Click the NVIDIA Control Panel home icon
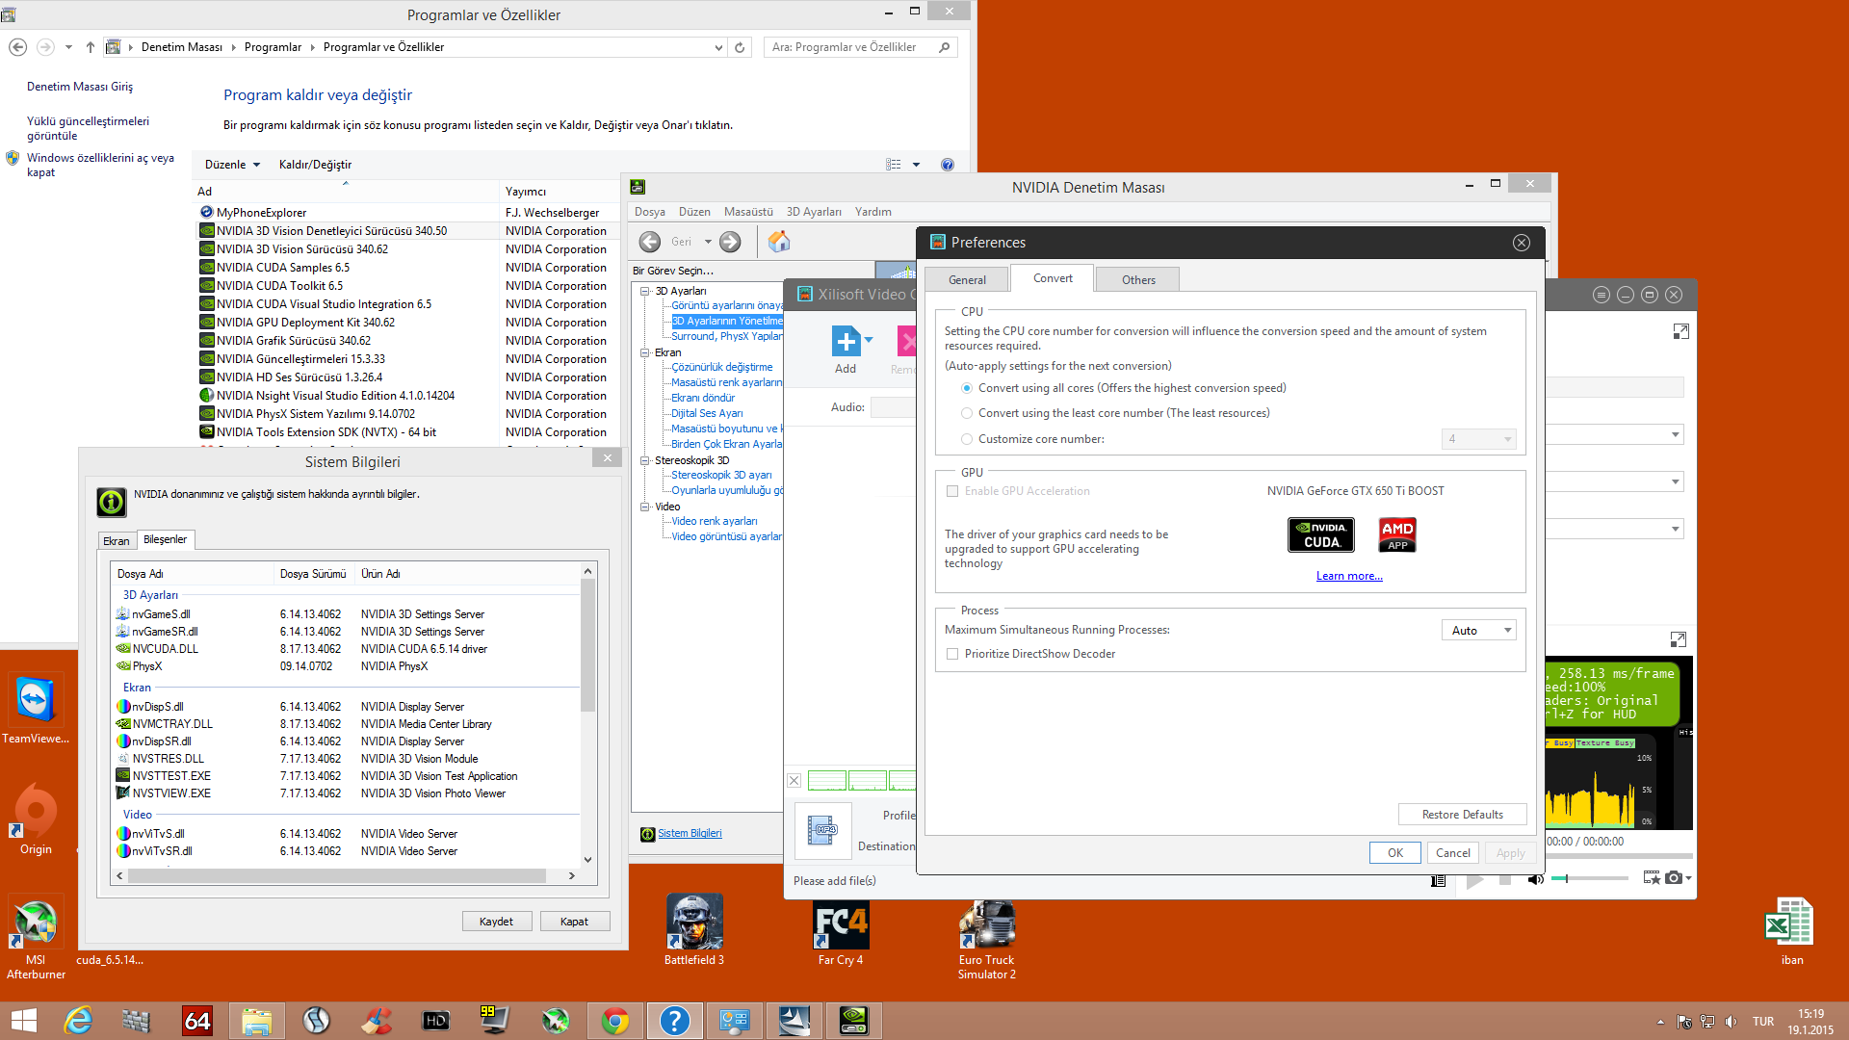The width and height of the screenshot is (1849, 1040). pyautogui.click(x=779, y=242)
